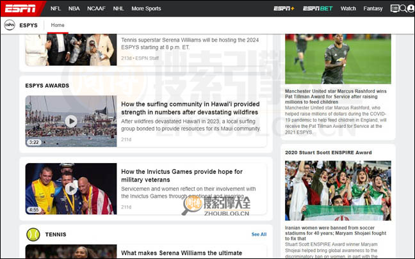Image resolution: width=415 pixels, height=259 pixels.
Task: Open the NHL menu
Action: pos(118,8)
